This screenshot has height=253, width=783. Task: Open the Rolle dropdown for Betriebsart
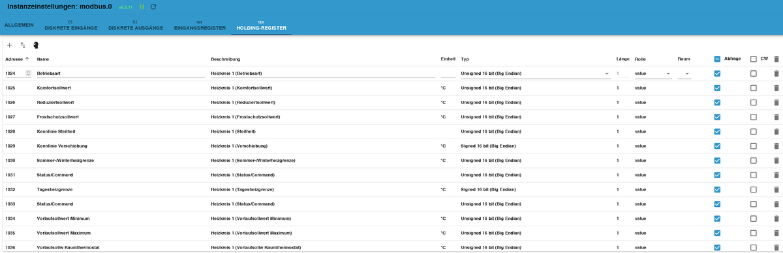click(653, 73)
